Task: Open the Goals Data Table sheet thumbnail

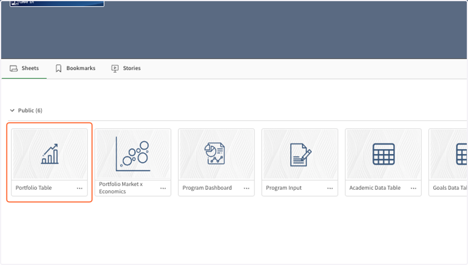Action: click(x=448, y=154)
